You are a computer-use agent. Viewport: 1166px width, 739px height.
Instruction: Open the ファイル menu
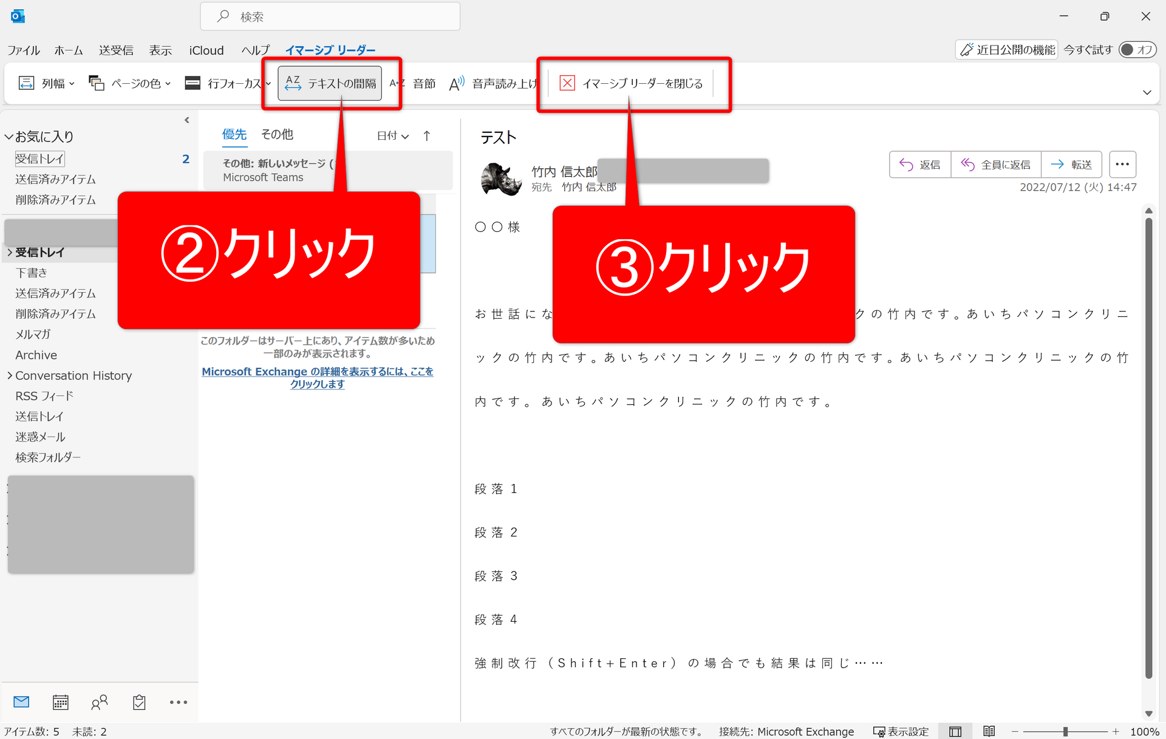tap(23, 50)
